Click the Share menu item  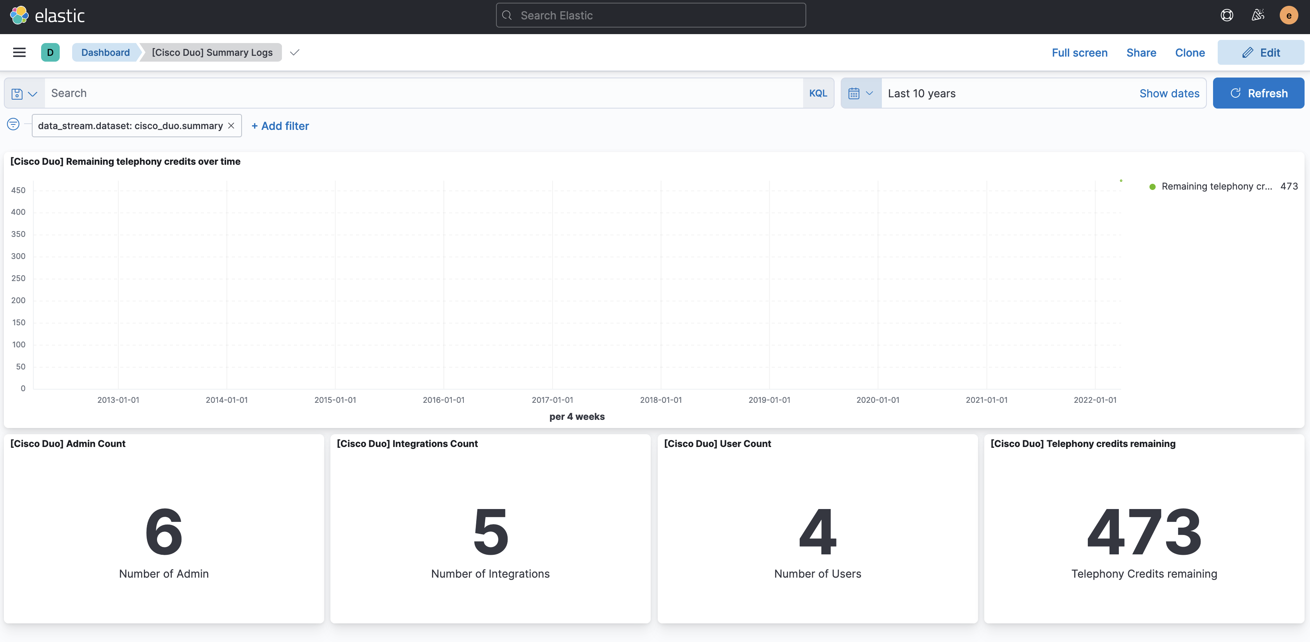tap(1141, 53)
